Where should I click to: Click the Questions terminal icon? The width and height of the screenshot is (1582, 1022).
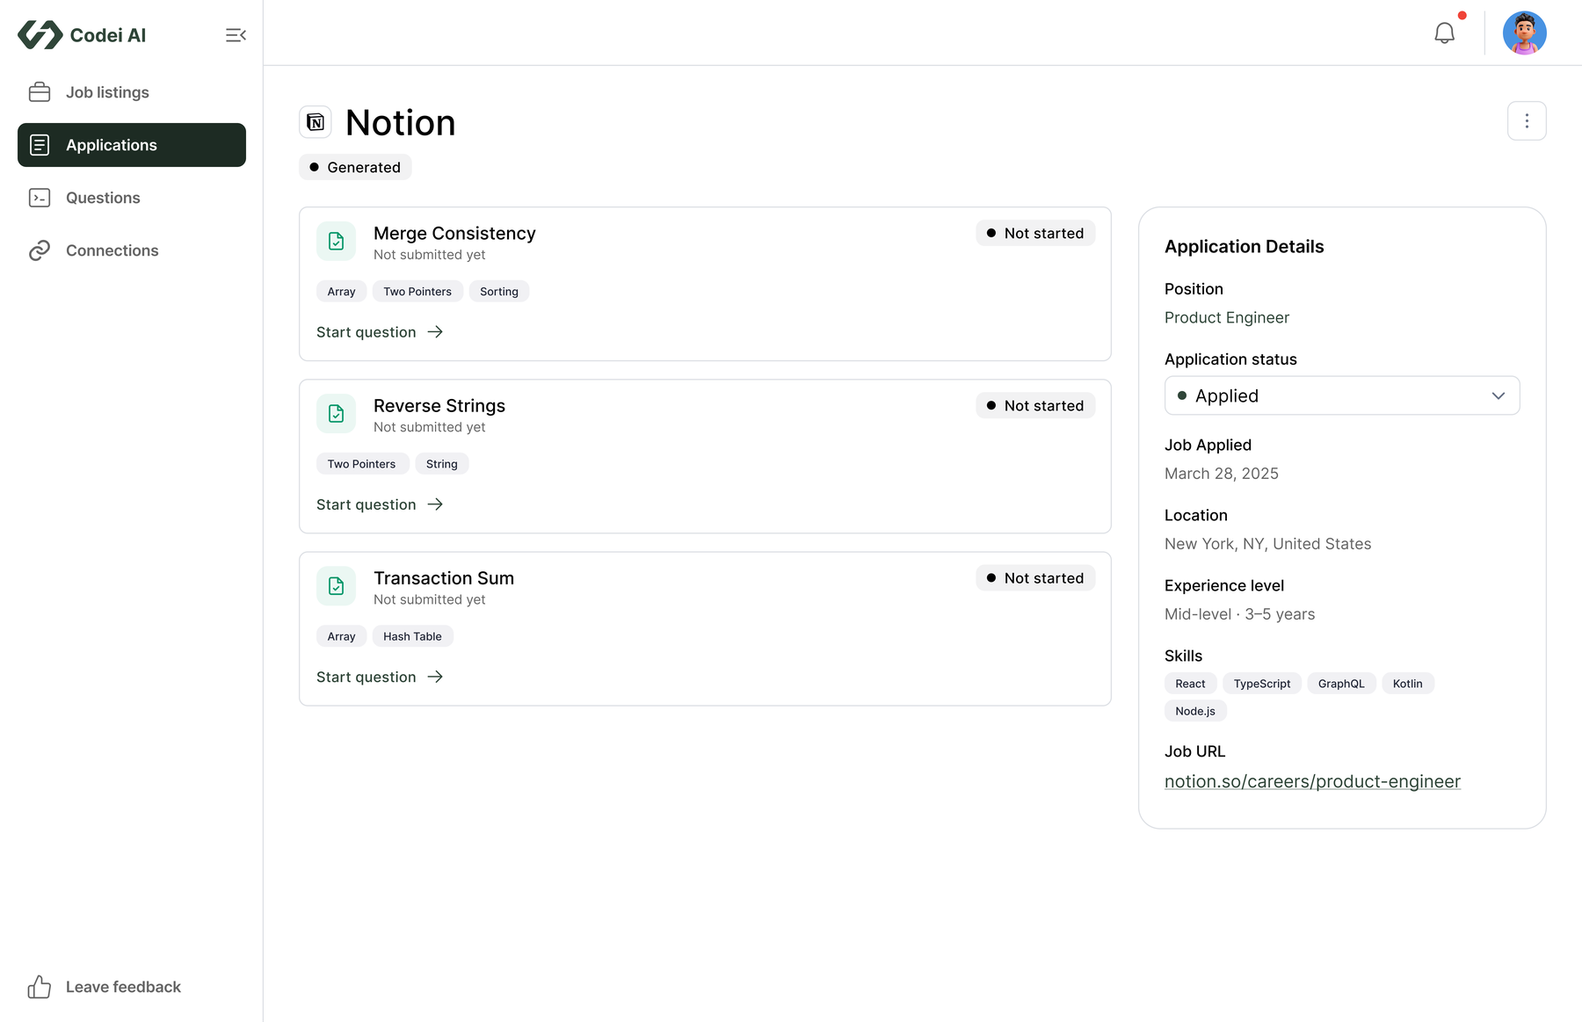coord(40,198)
